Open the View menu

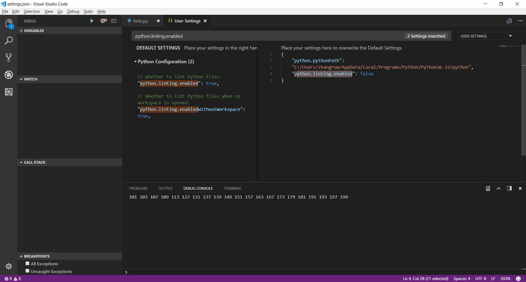(49, 11)
